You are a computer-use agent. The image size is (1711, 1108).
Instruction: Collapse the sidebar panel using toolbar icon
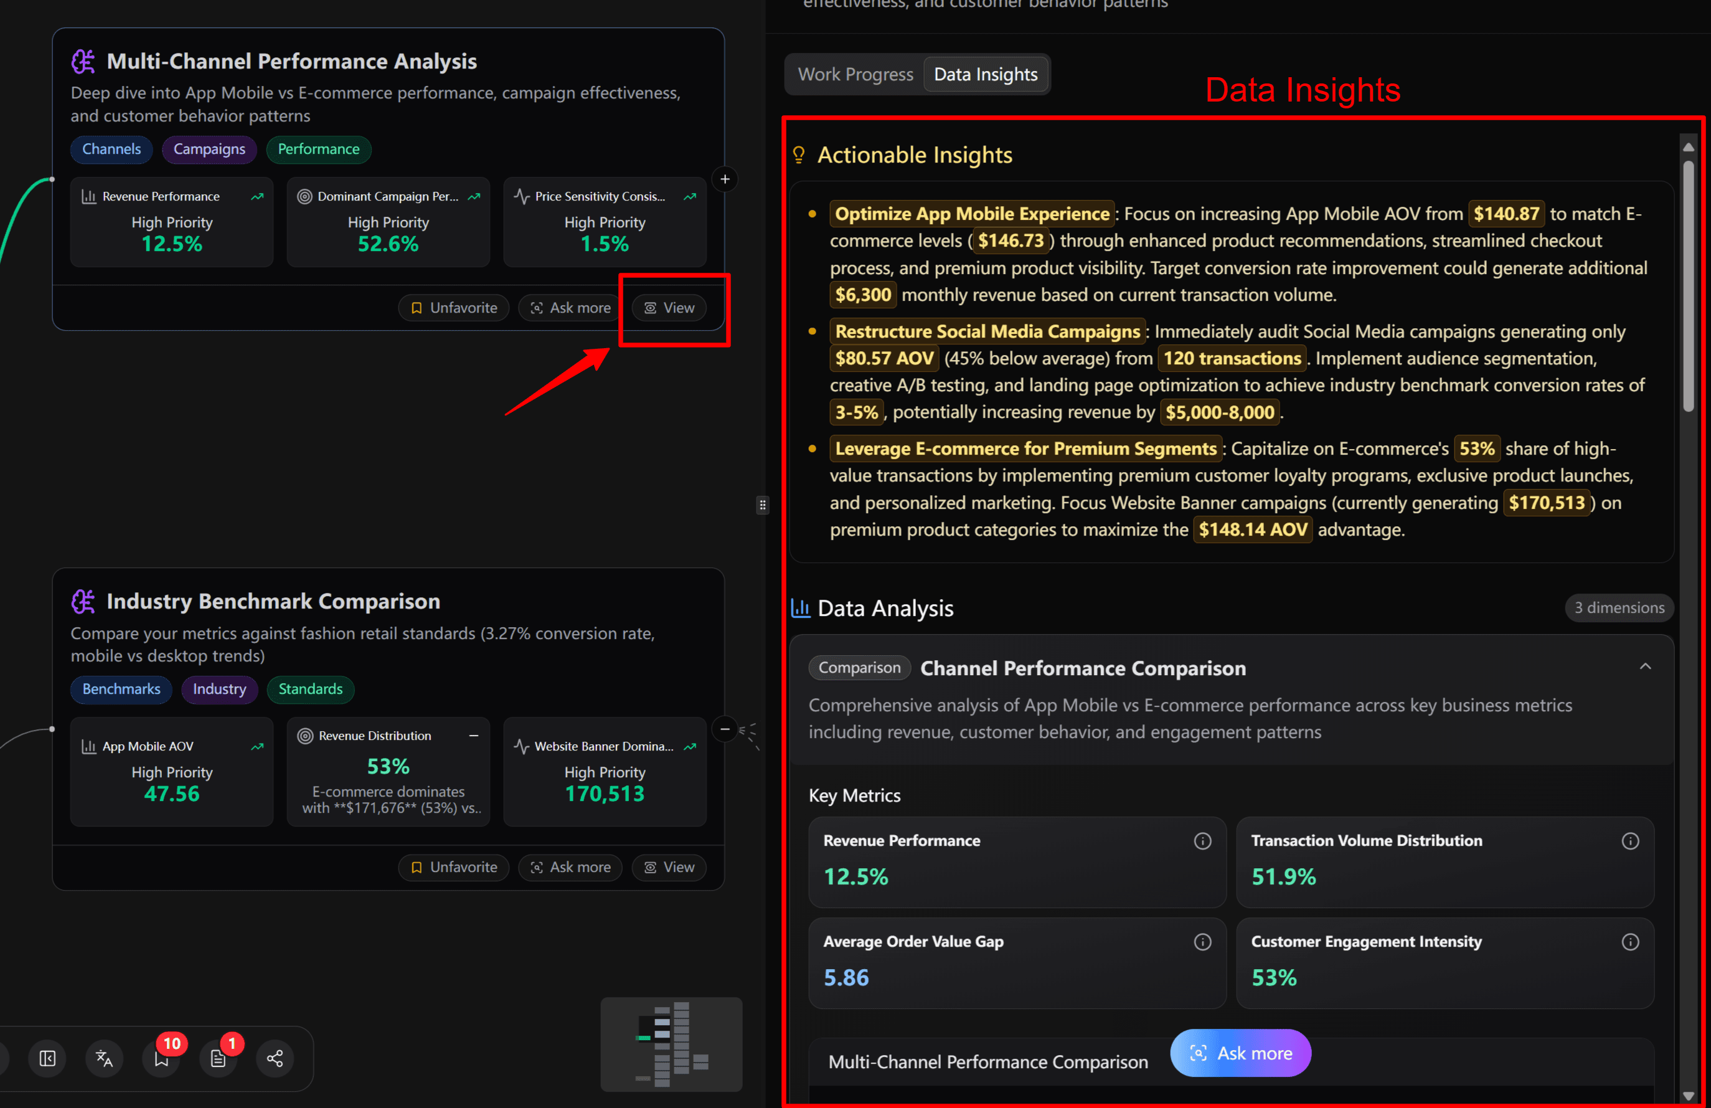click(x=47, y=1058)
